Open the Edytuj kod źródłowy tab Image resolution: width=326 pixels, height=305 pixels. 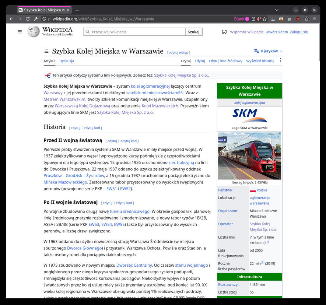click(x=225, y=61)
